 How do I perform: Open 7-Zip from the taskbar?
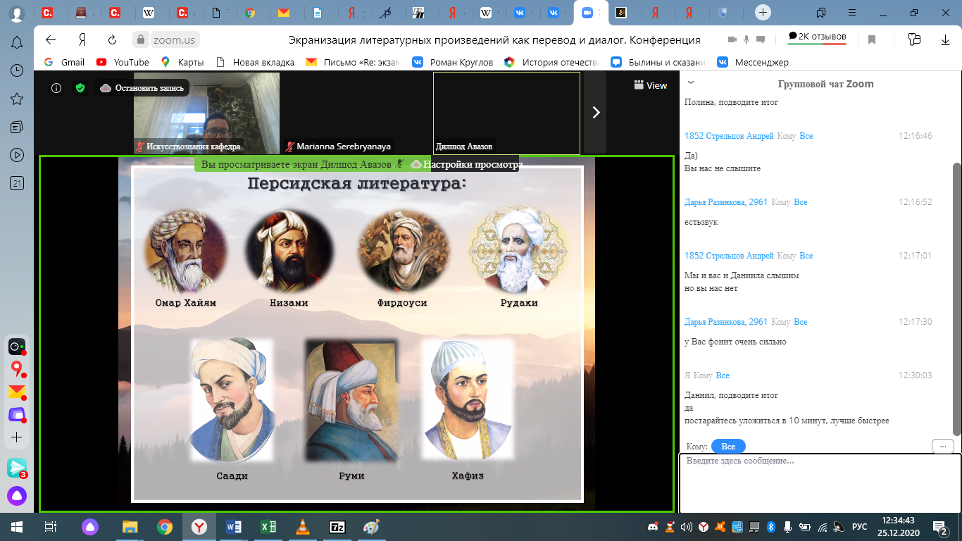tap(337, 527)
